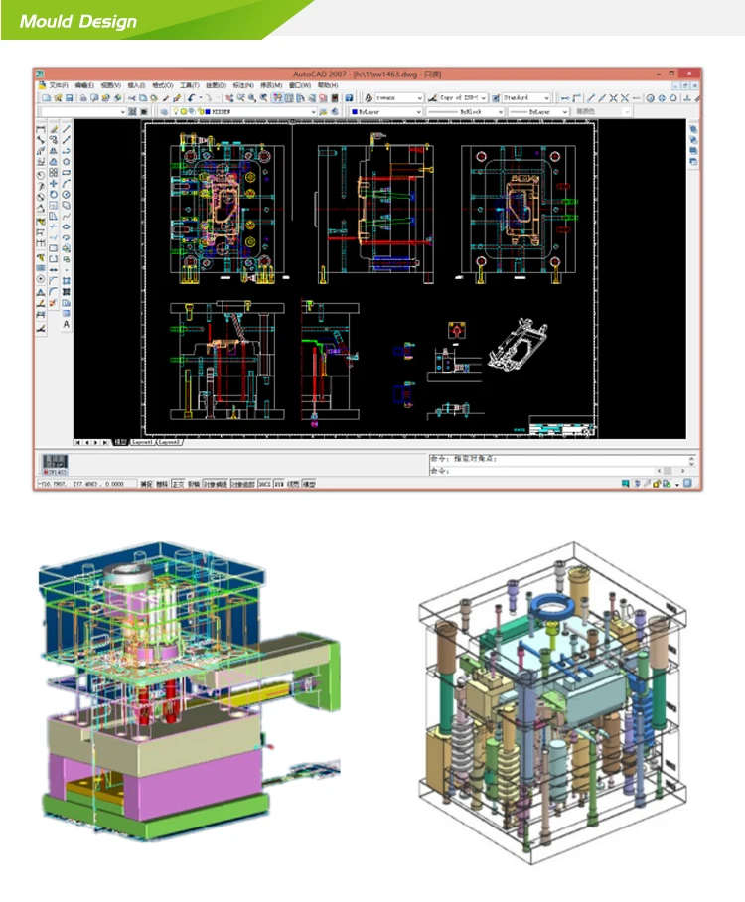745x902 pixels.
Task: Toggle polar tracking (极轴) in status bar
Action: [x=194, y=484]
